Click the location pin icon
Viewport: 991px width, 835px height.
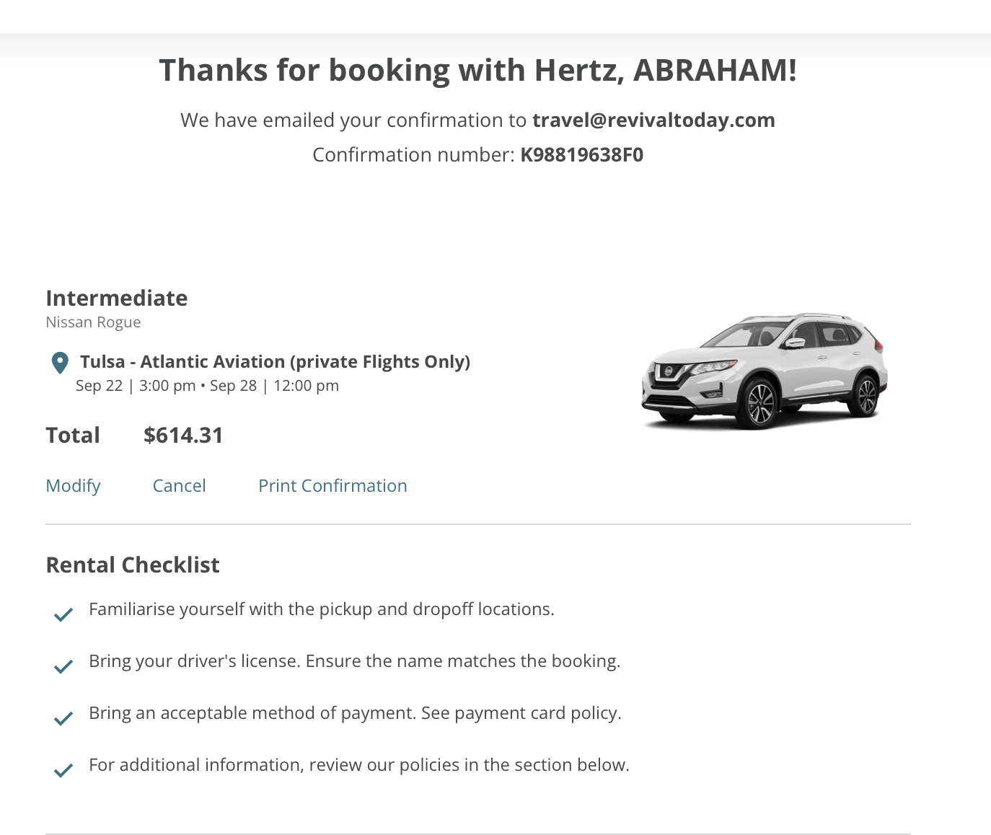point(61,362)
